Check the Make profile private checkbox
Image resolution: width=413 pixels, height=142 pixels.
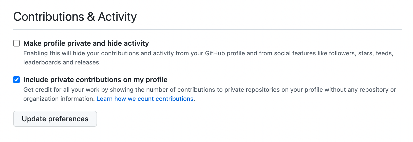(16, 43)
